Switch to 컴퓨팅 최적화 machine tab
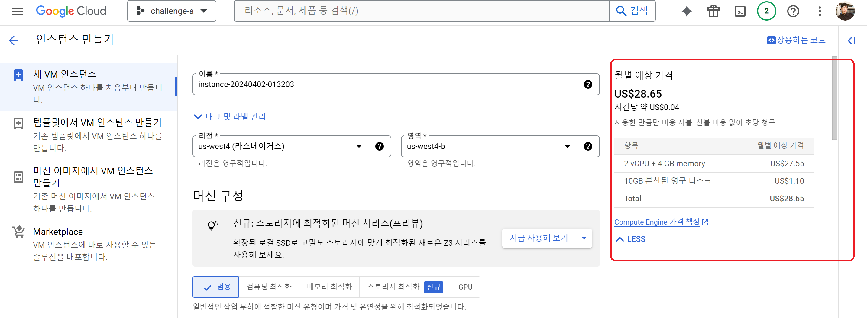The width and height of the screenshot is (867, 334). (269, 287)
